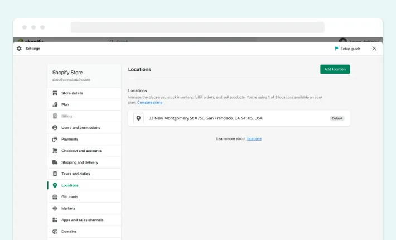Click the Gift cards gift icon
Screen dimensions: 396x240
(x=55, y=197)
